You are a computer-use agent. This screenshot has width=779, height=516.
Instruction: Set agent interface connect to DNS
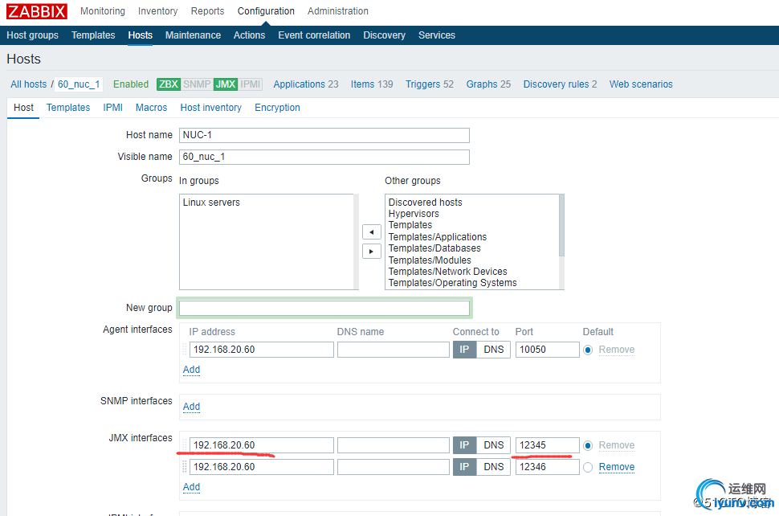pyautogui.click(x=494, y=350)
